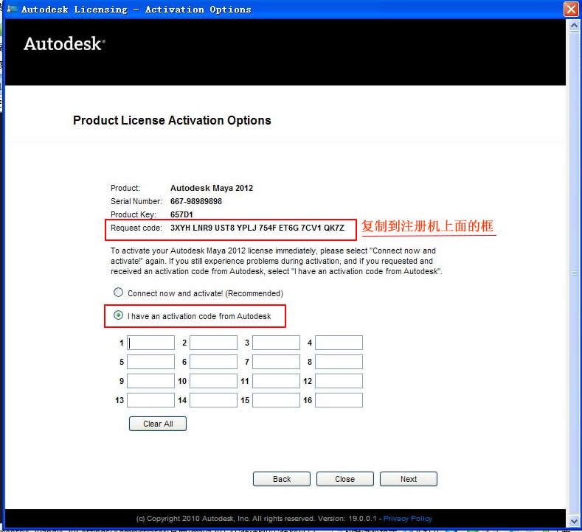Select activation code field 15
The image size is (582, 532).
pyautogui.click(x=276, y=400)
